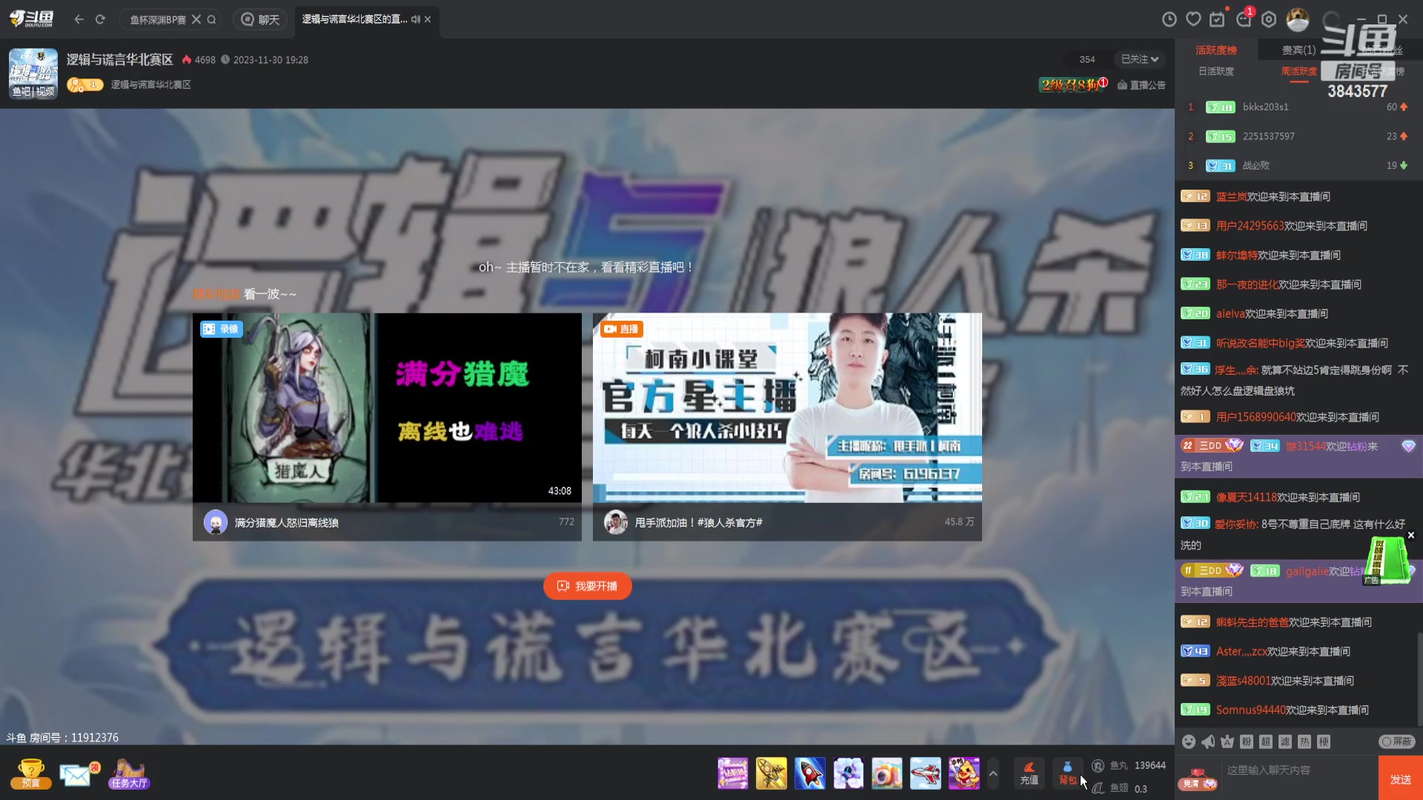This screenshot has height=800, width=1423.
Task: Refresh the page with reload icon
Action: pos(100,19)
